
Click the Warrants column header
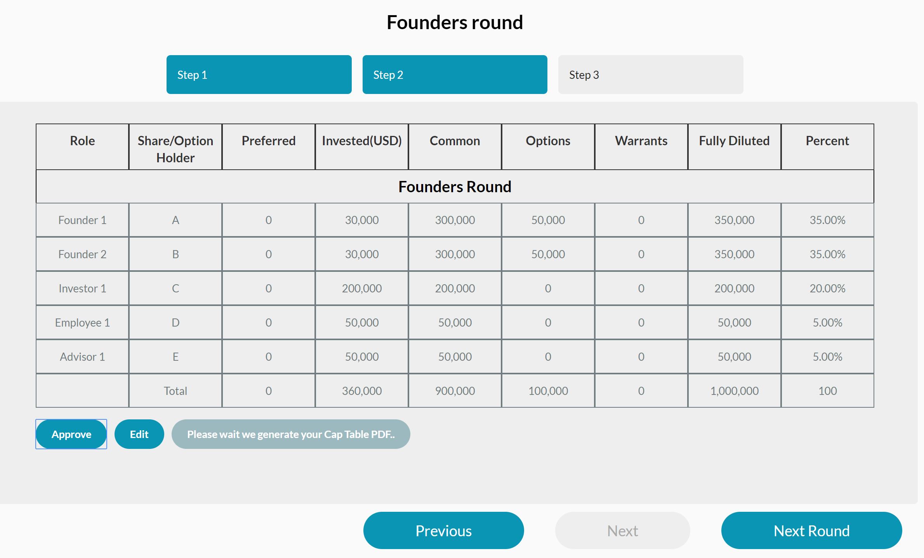click(641, 141)
